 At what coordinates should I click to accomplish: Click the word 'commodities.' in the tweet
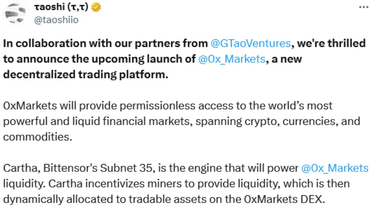38,137
